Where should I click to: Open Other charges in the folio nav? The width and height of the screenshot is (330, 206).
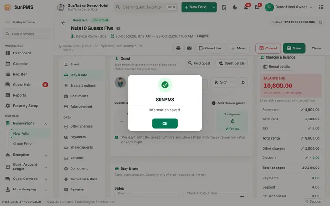(81, 126)
